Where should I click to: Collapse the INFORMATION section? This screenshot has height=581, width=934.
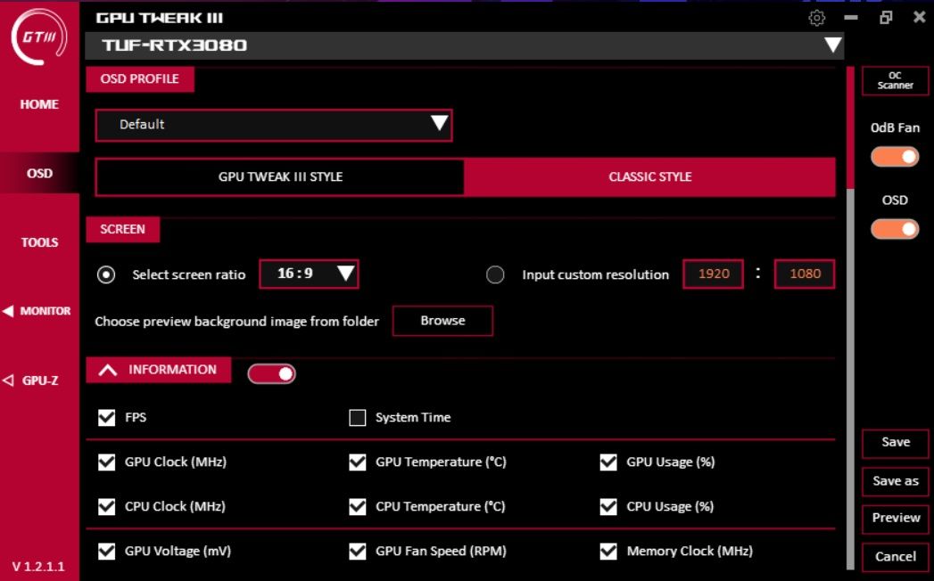click(x=107, y=370)
